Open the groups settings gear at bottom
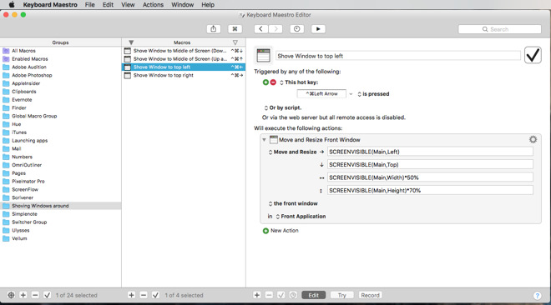 [x=11, y=295]
